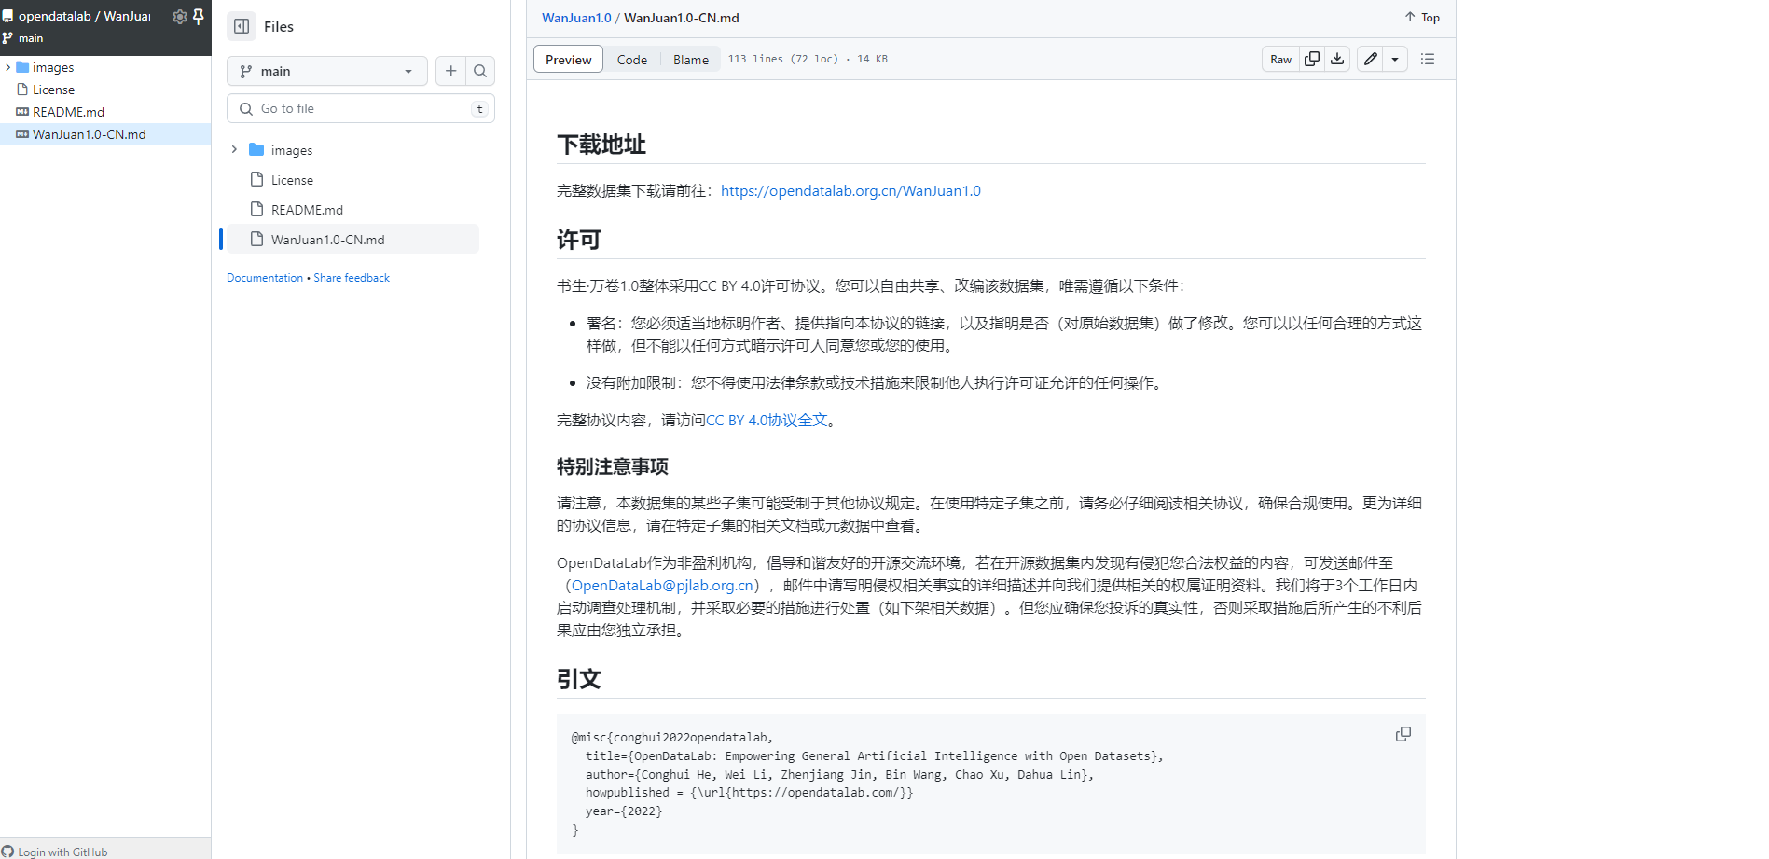Viewport: 1769px width, 859px height.
Task: Click the 下载地址 heading
Action: [x=601, y=145]
